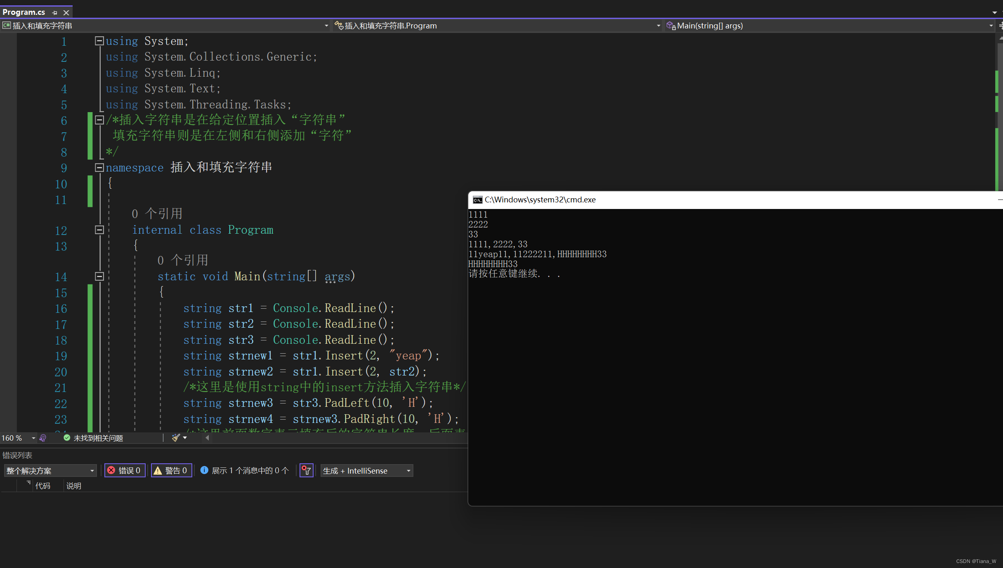The width and height of the screenshot is (1003, 568).
Task: Click the 0 个引用 CodeLens link above class Program
Action: point(157,213)
